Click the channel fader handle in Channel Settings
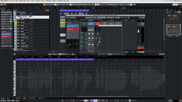The width and height of the screenshot is (182, 102). point(138,31)
